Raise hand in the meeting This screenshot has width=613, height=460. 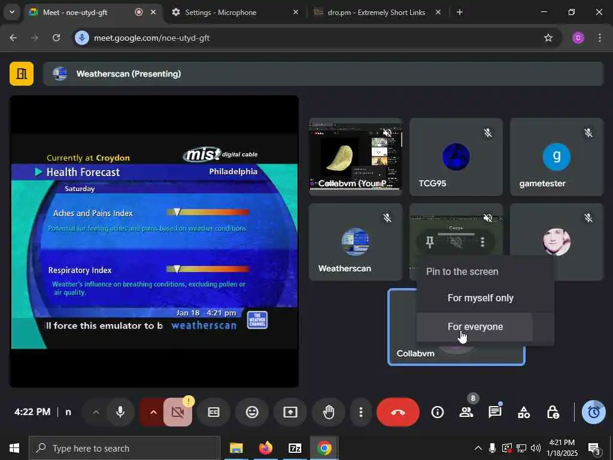coord(329,412)
